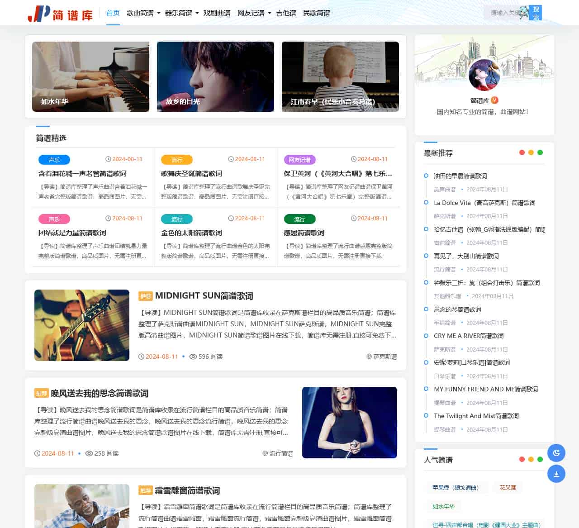Open the 江南春早 banner thumbnail
Screen dimensions: 579x528
point(340,76)
